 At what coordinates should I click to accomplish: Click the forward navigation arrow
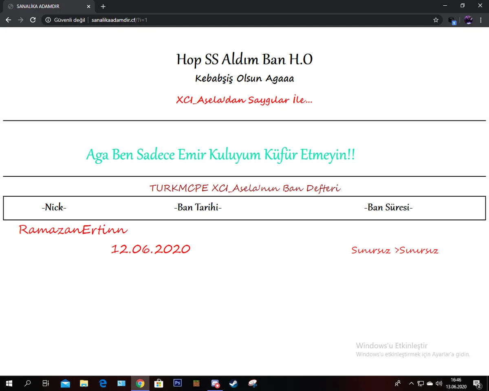(20, 20)
